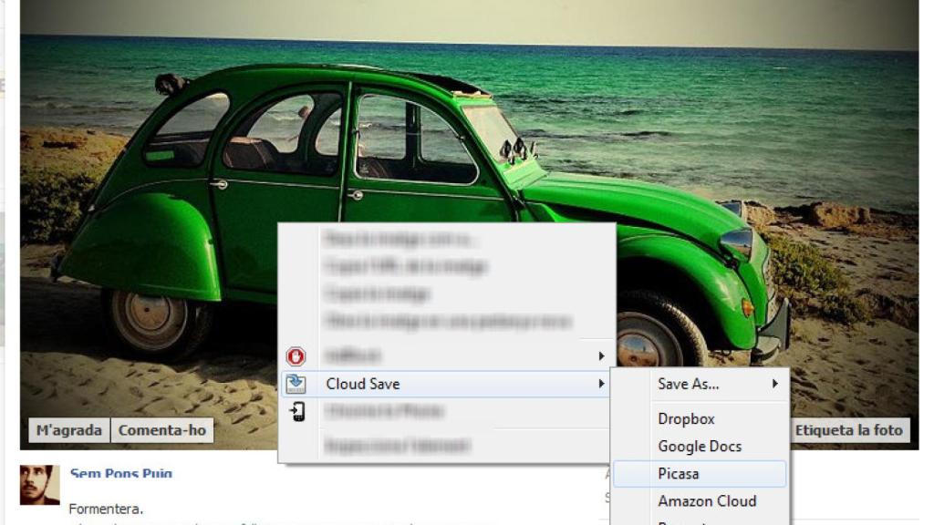
Task: Expand the Save As... submenu arrow
Action: point(775,384)
